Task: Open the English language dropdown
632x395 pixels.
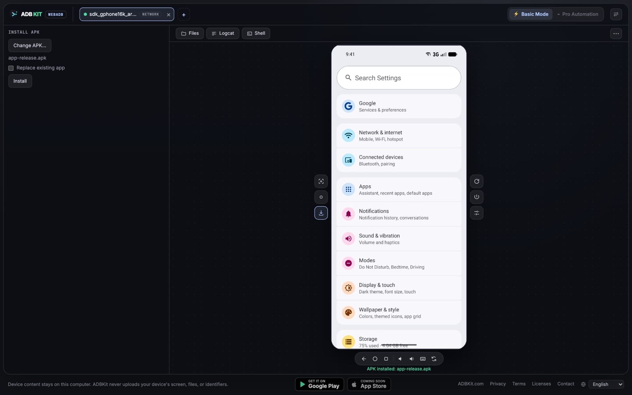Action: (x=606, y=384)
